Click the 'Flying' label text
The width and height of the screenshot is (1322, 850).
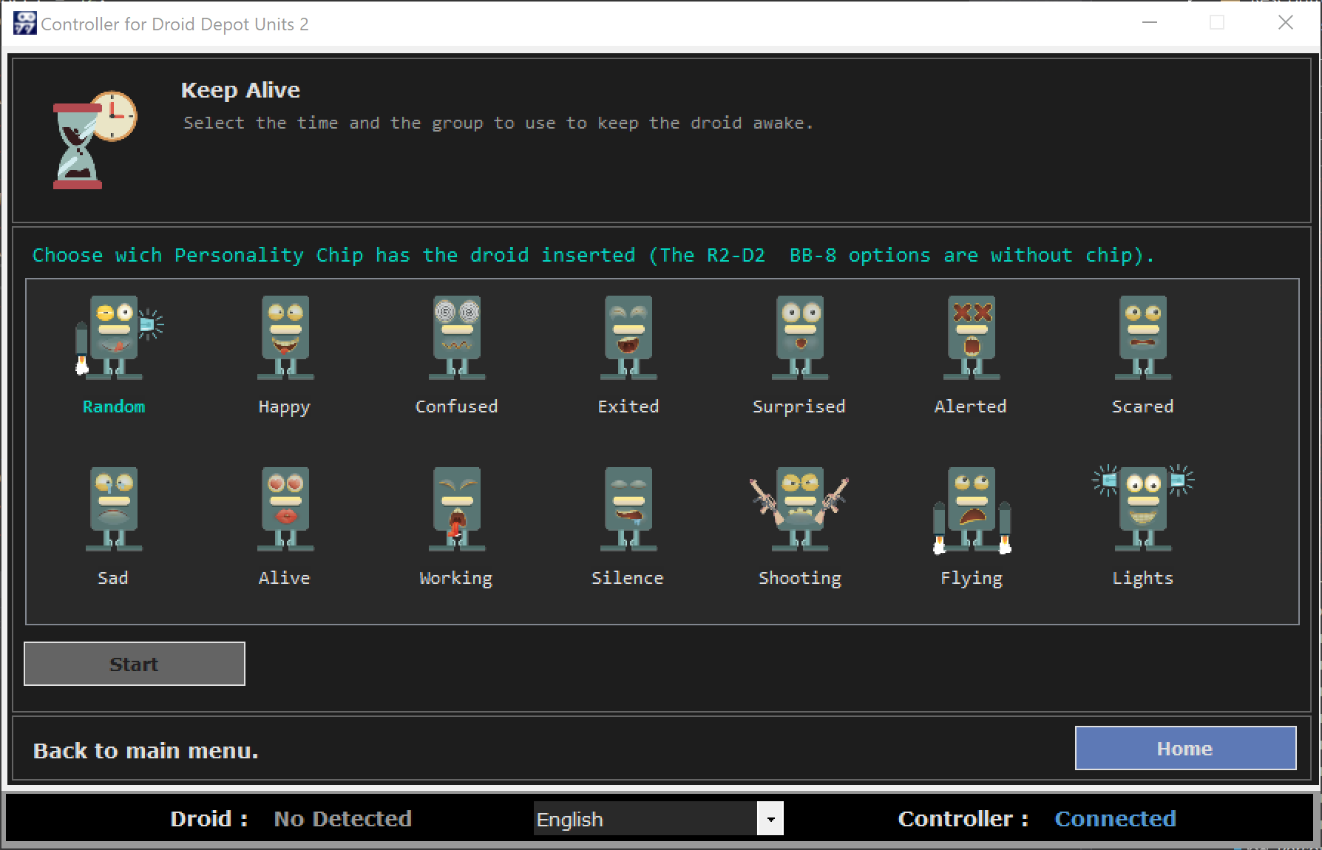click(x=972, y=579)
